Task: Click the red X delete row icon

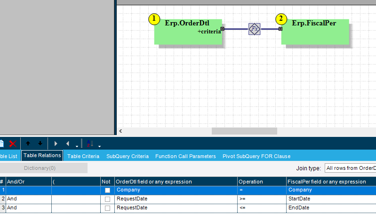Action: [13, 144]
